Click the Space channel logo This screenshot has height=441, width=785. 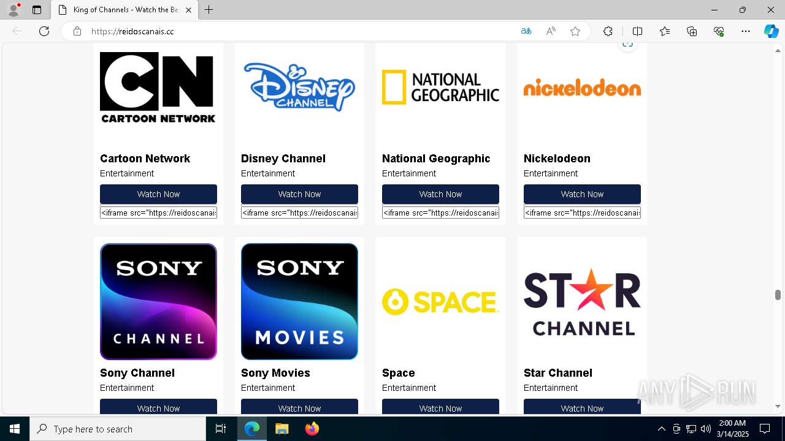click(440, 301)
